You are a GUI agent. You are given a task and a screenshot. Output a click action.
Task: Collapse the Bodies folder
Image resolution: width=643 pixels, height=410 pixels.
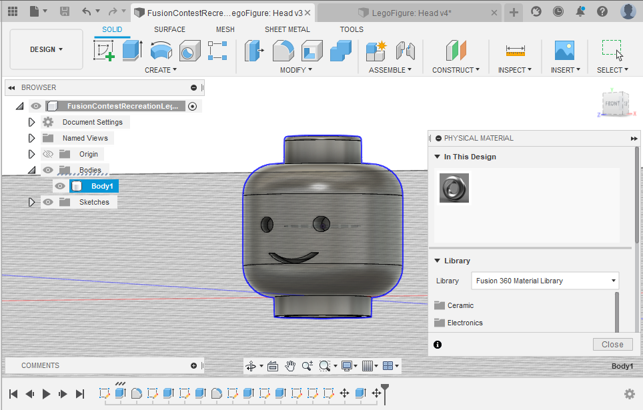pyautogui.click(x=31, y=170)
